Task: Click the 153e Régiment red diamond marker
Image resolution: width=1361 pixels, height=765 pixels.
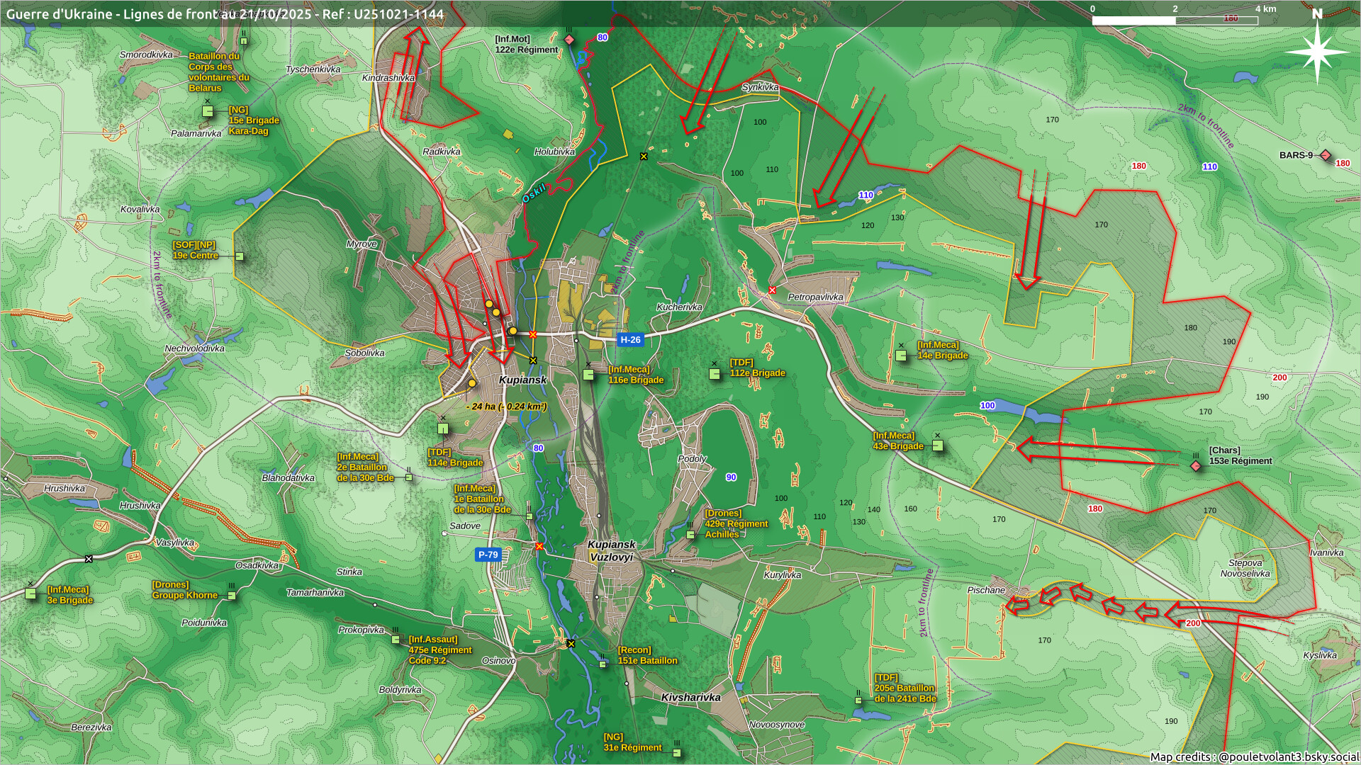Action: click(1196, 465)
